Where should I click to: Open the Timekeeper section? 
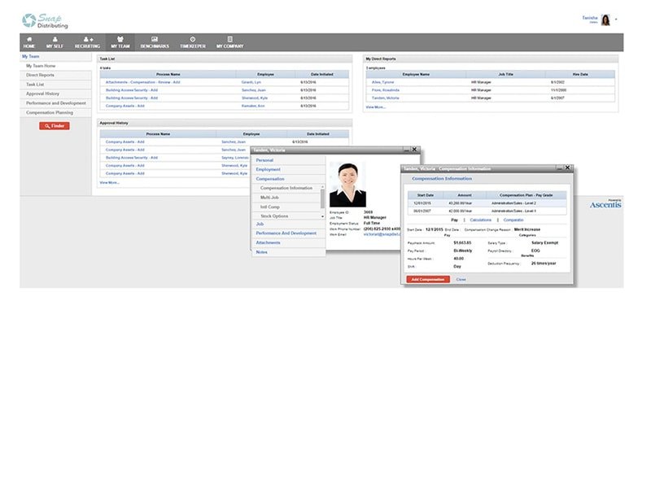193,42
